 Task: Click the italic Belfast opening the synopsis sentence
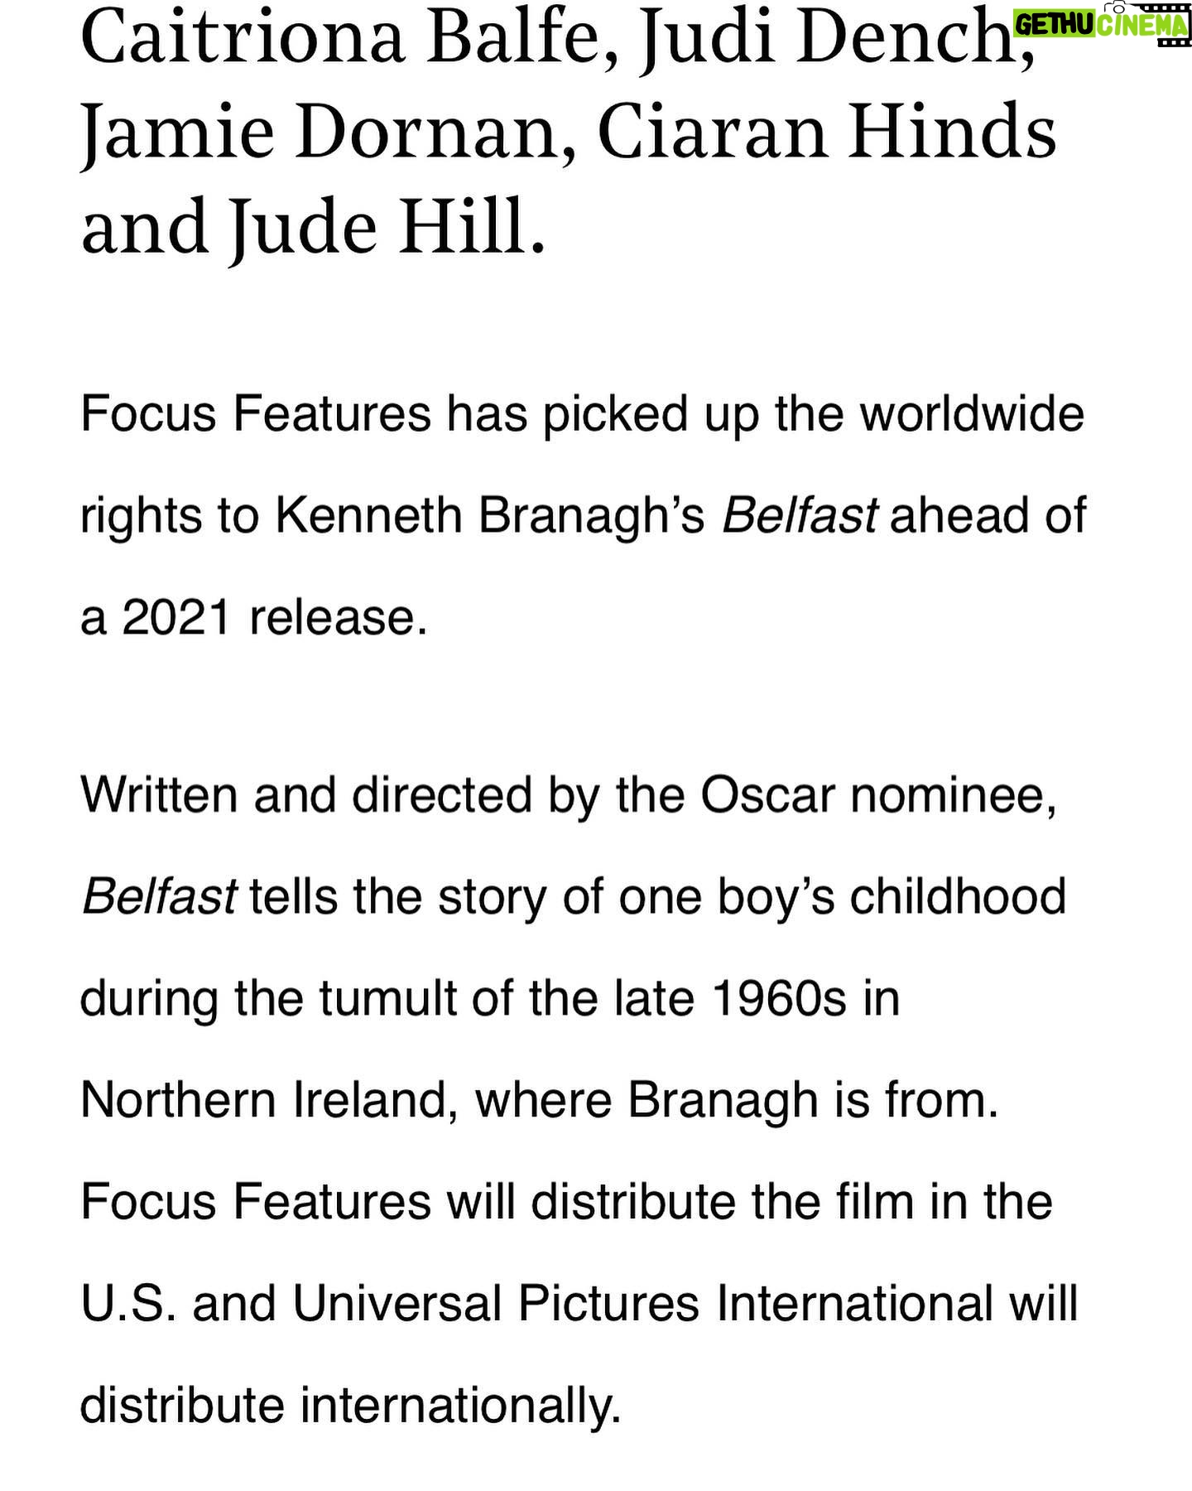(159, 896)
